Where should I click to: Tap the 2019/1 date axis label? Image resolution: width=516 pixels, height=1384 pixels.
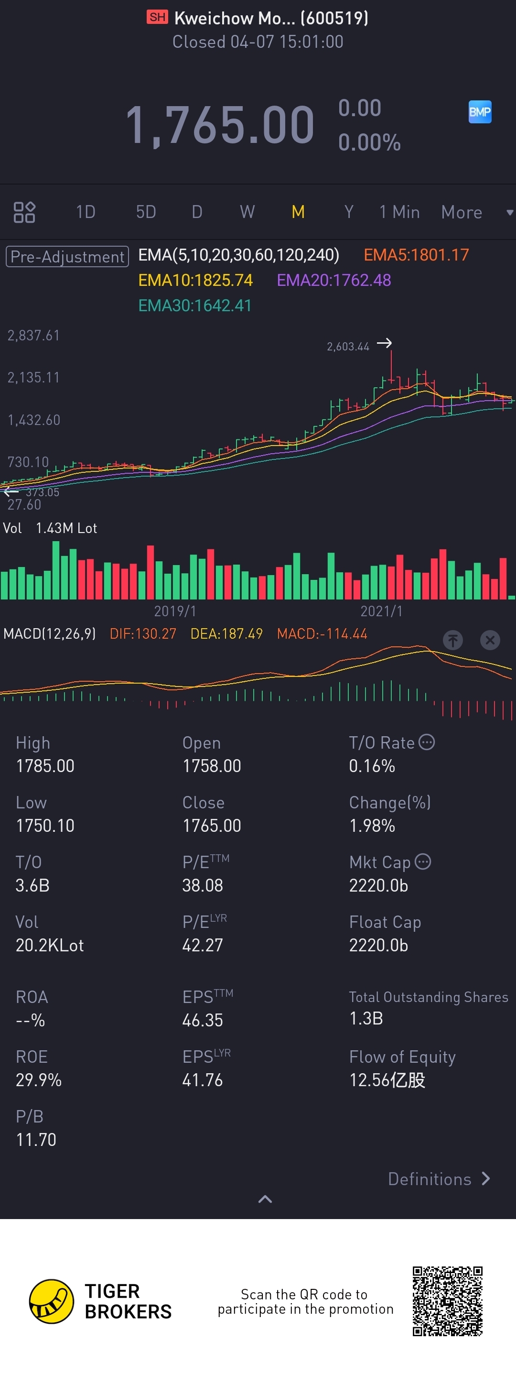pos(175,611)
